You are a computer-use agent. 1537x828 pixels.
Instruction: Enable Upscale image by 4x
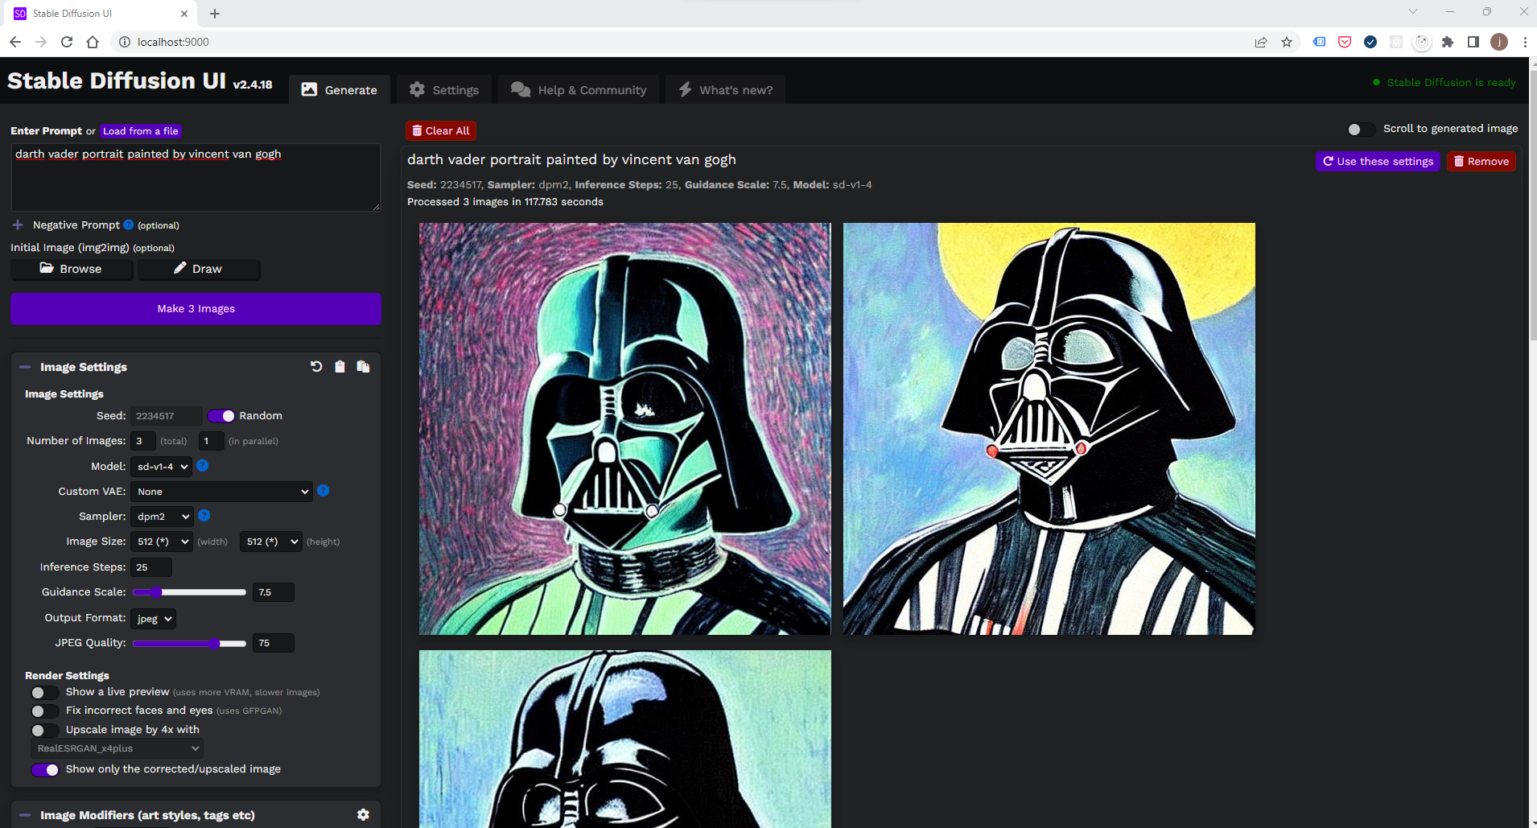[45, 731]
